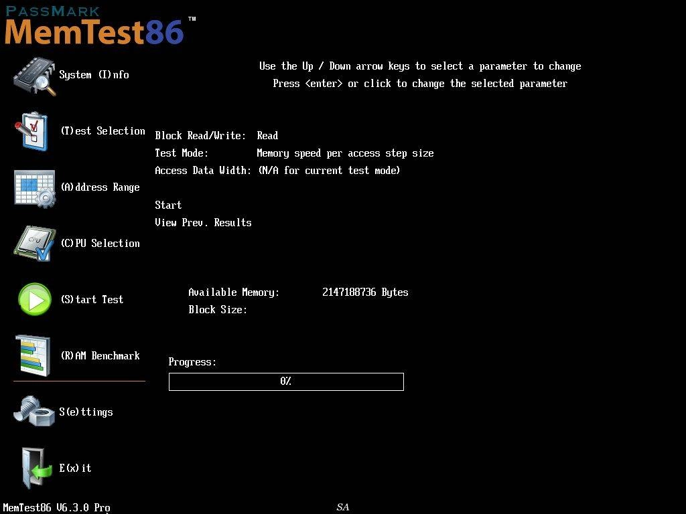Choose the (R)AM Benchmark menu label
The image size is (686, 514).
point(100,356)
